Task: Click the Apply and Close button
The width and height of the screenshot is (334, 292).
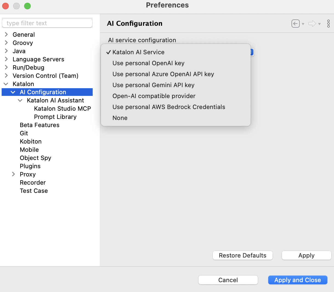Action: click(298, 280)
